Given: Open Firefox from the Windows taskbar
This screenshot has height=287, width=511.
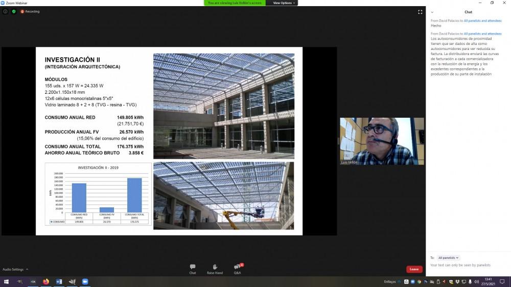Looking at the screenshot, I should point(46,281).
